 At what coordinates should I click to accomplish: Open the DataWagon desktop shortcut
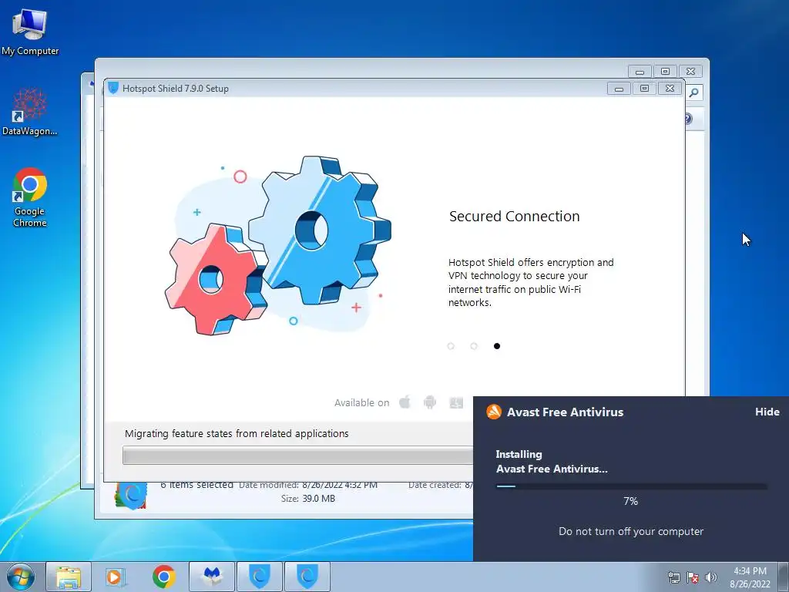point(30,113)
